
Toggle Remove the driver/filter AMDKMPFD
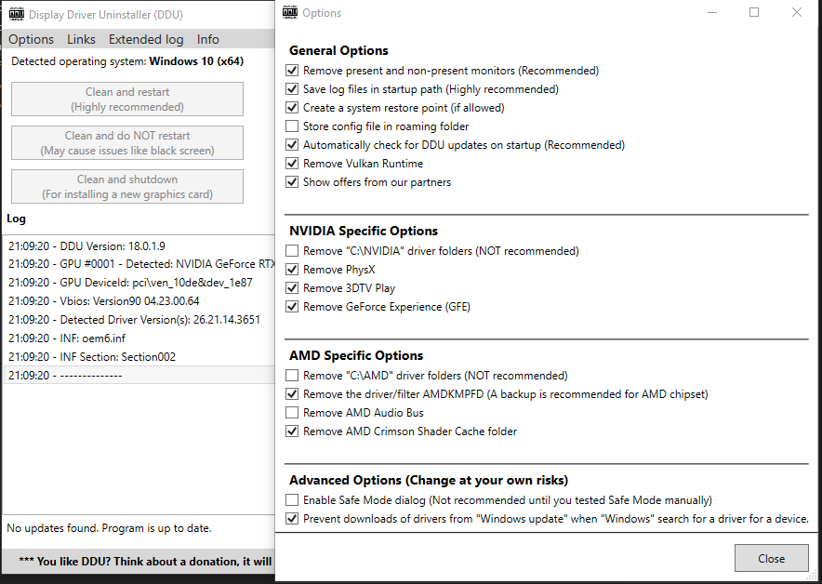[x=292, y=393]
